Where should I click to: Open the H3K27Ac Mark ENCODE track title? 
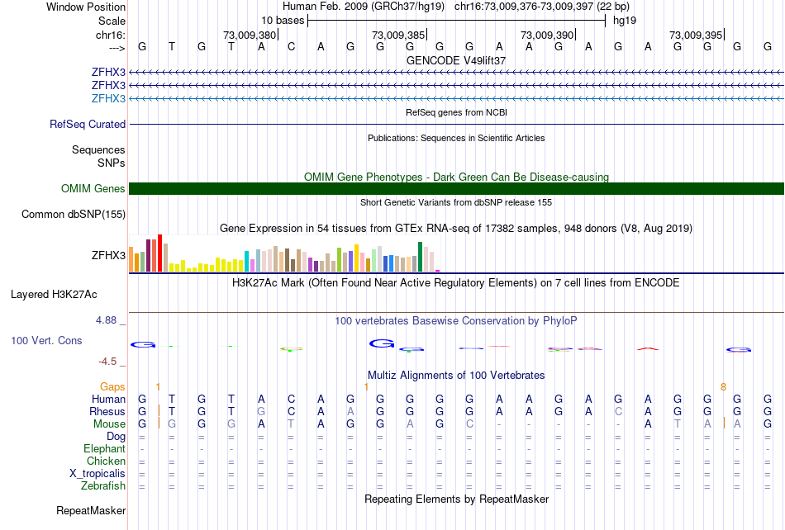[456, 283]
